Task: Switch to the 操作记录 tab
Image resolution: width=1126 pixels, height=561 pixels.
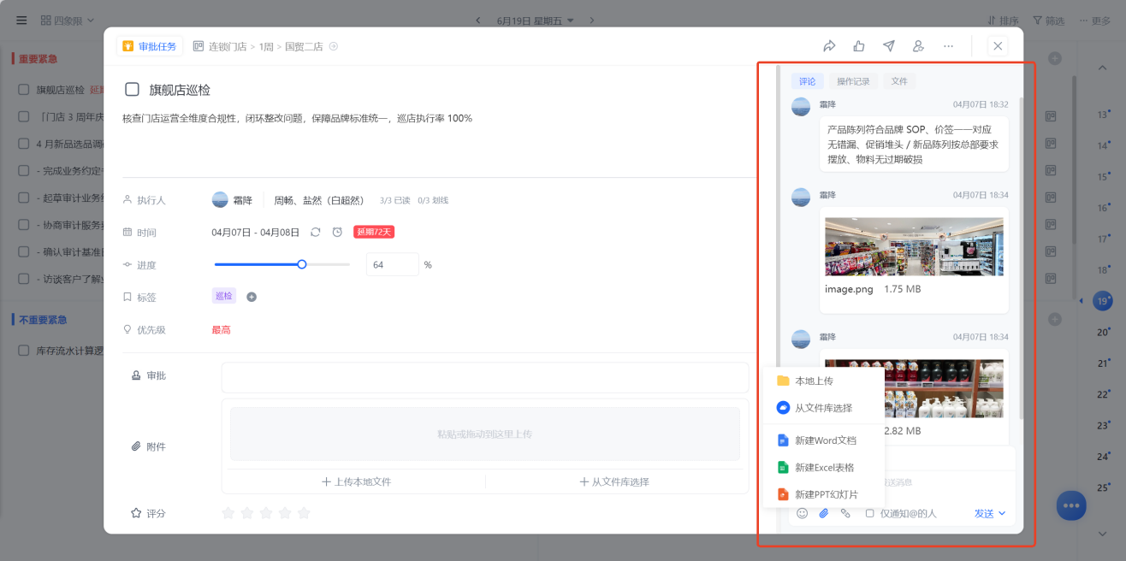Action: pos(853,81)
